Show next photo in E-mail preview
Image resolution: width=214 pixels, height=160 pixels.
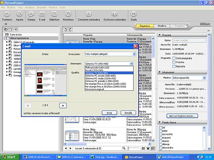tap(63, 105)
